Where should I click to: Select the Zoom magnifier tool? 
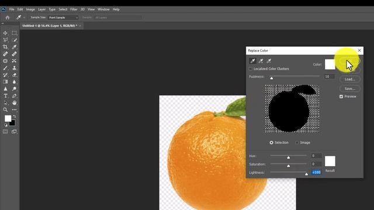coord(5,110)
